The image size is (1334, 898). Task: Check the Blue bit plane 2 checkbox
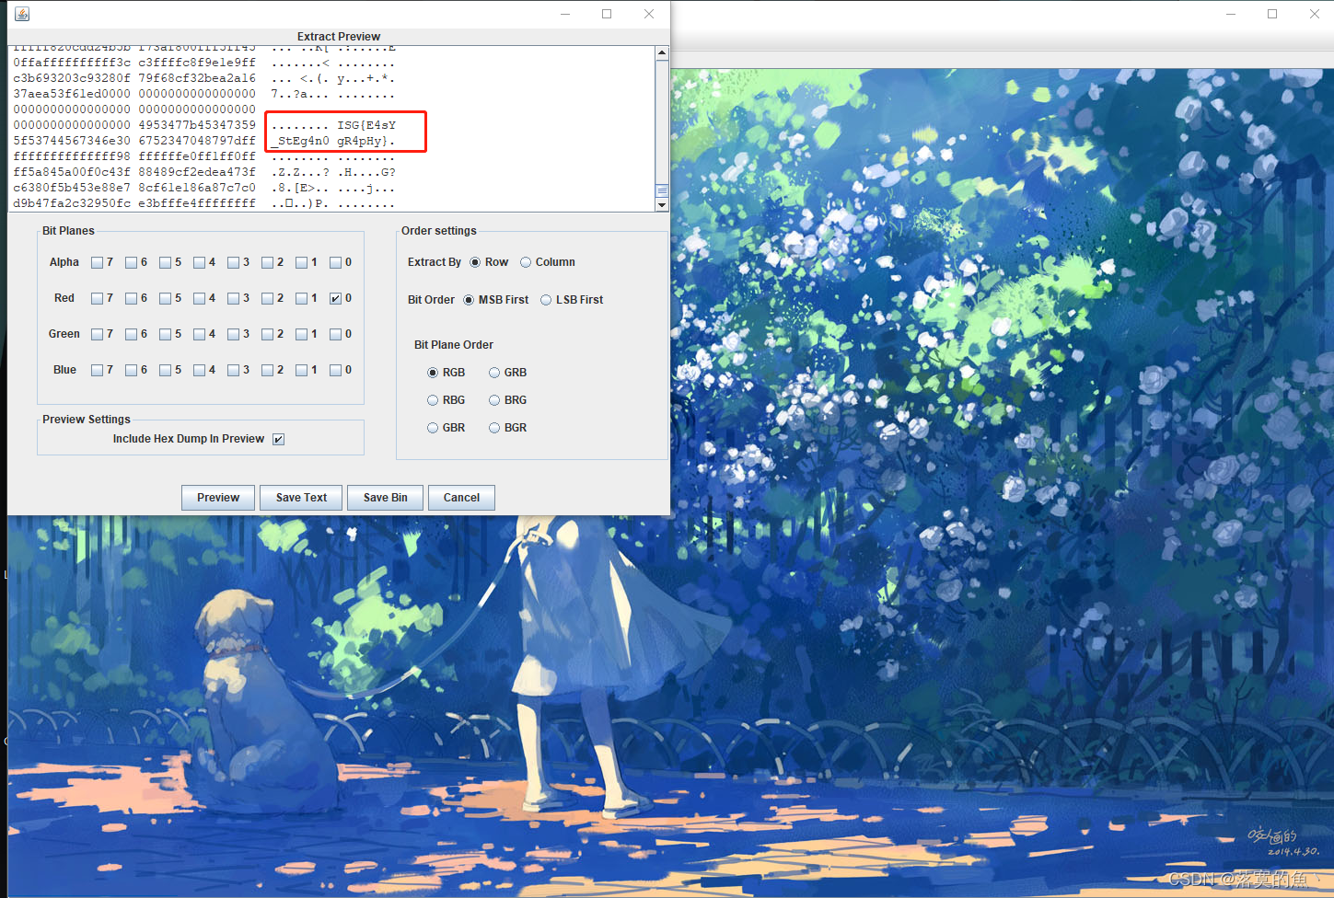click(x=268, y=370)
